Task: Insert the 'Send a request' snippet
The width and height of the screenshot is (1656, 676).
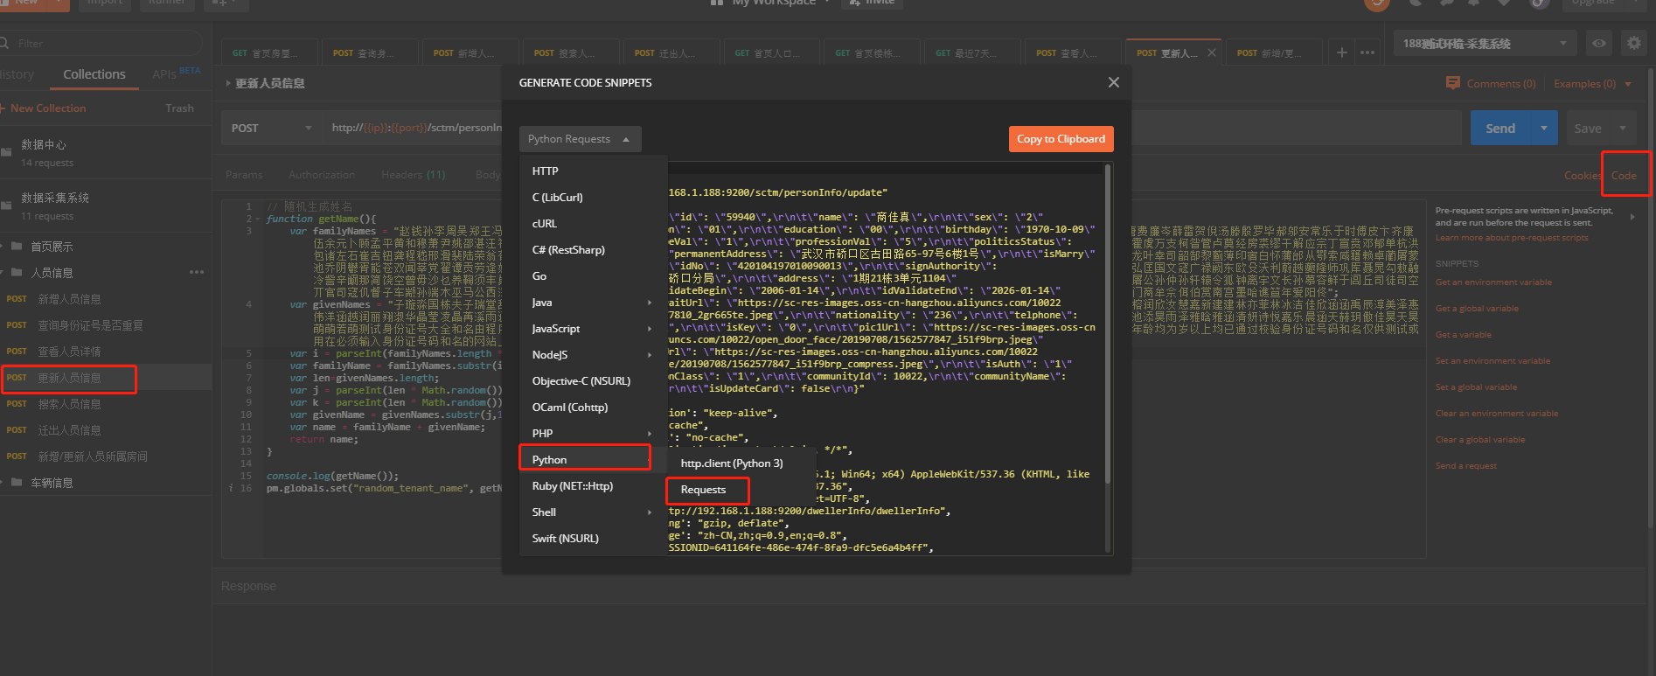Action: (1465, 466)
